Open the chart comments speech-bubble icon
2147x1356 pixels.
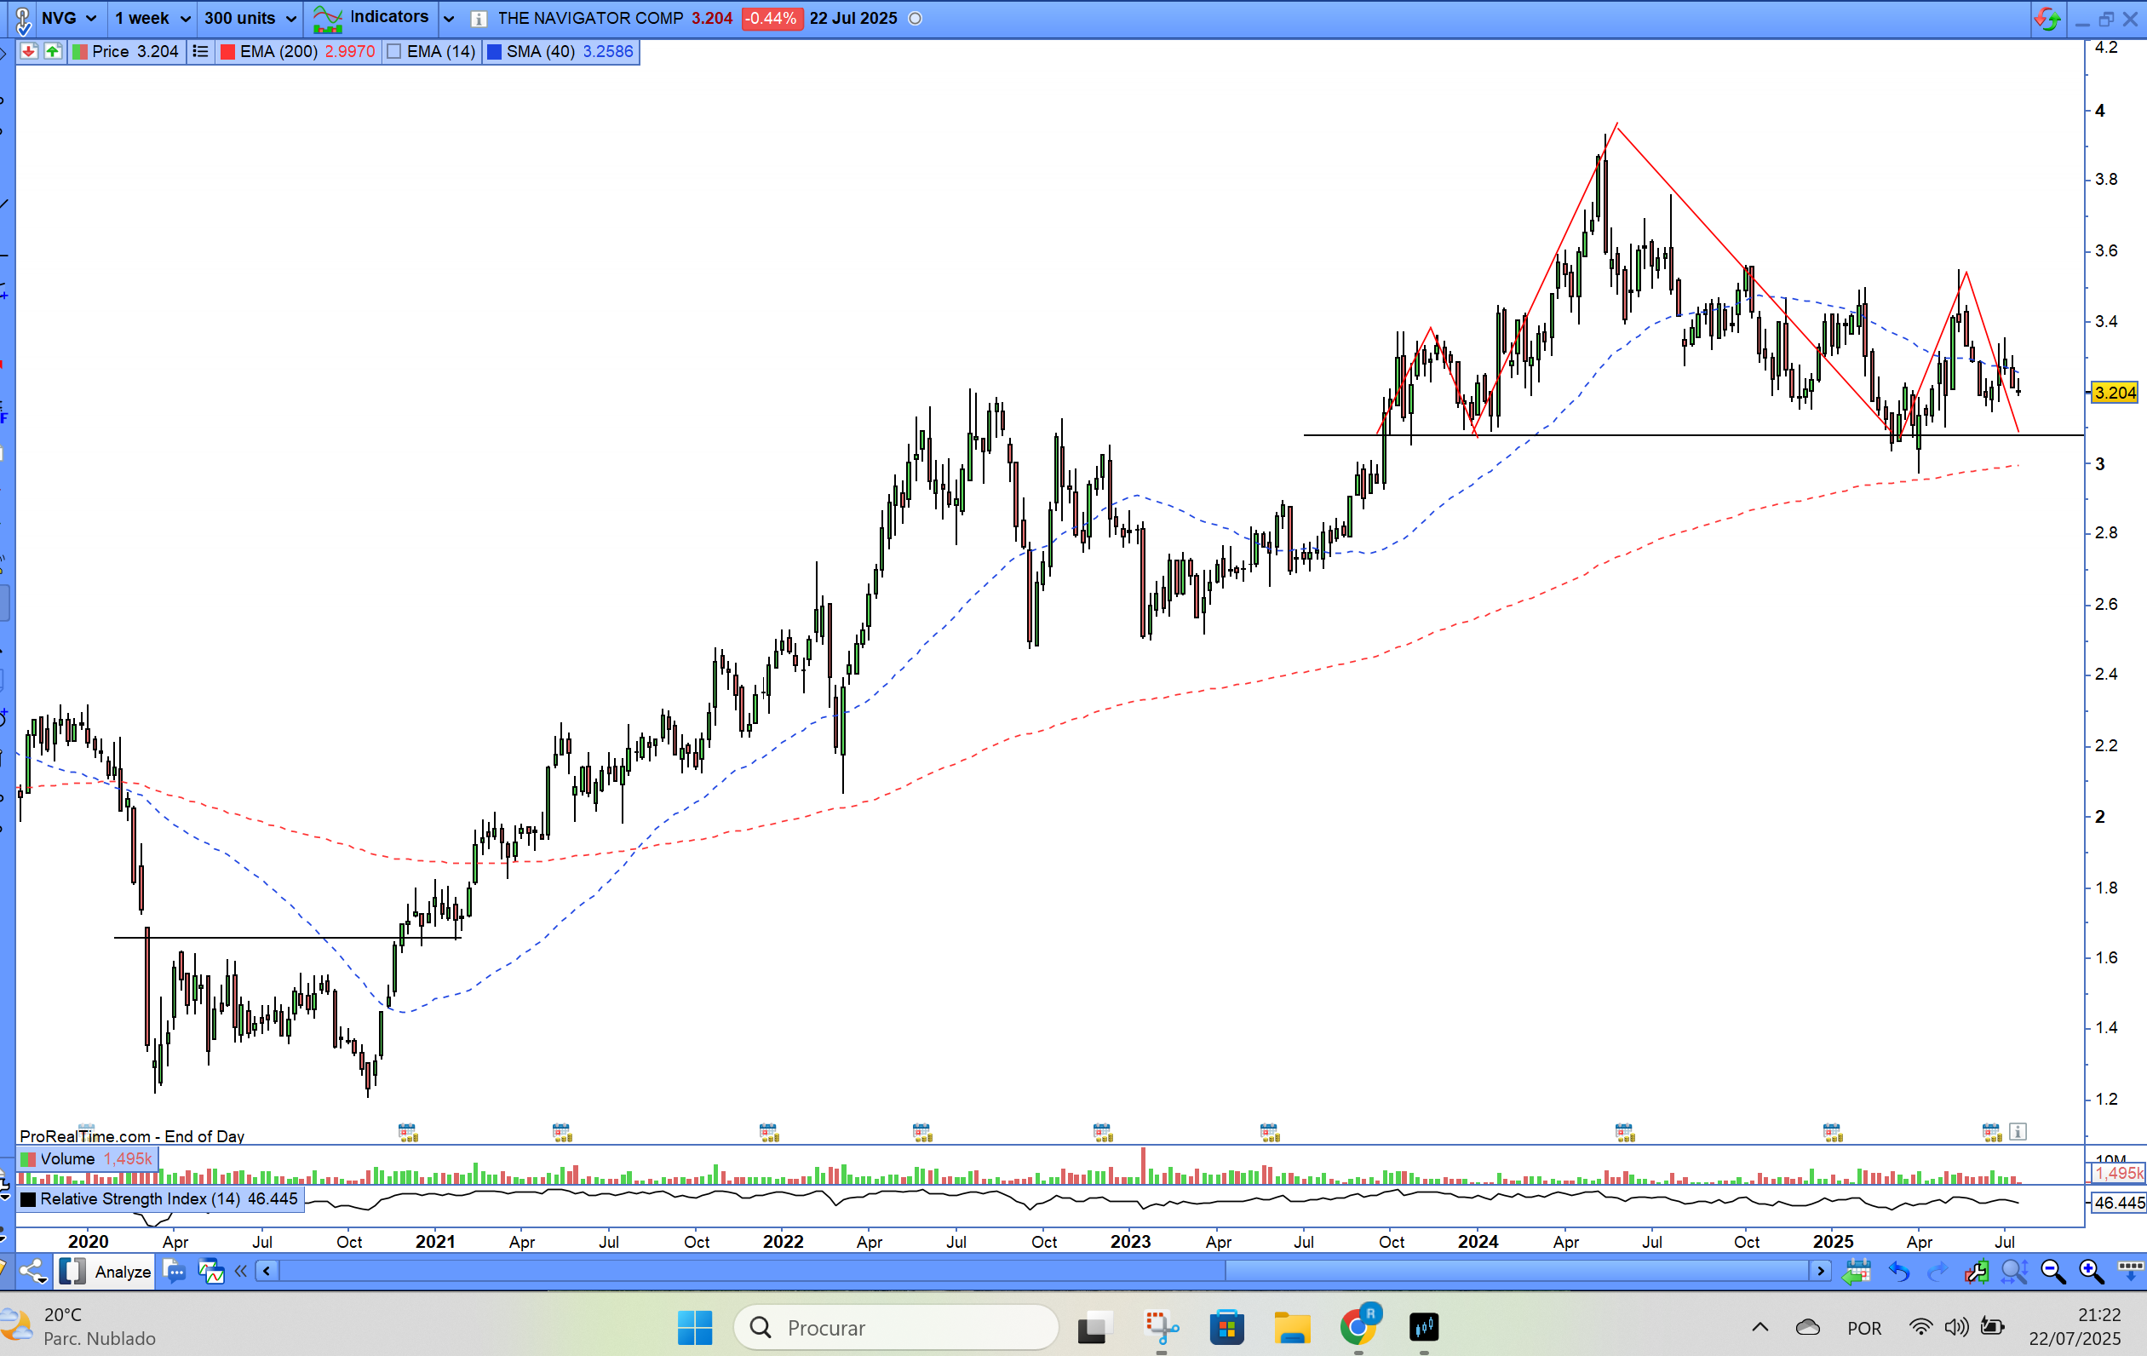[175, 1272]
